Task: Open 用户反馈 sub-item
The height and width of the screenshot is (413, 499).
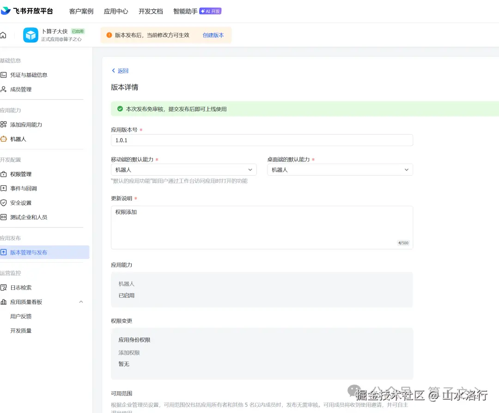Action: [x=21, y=316]
